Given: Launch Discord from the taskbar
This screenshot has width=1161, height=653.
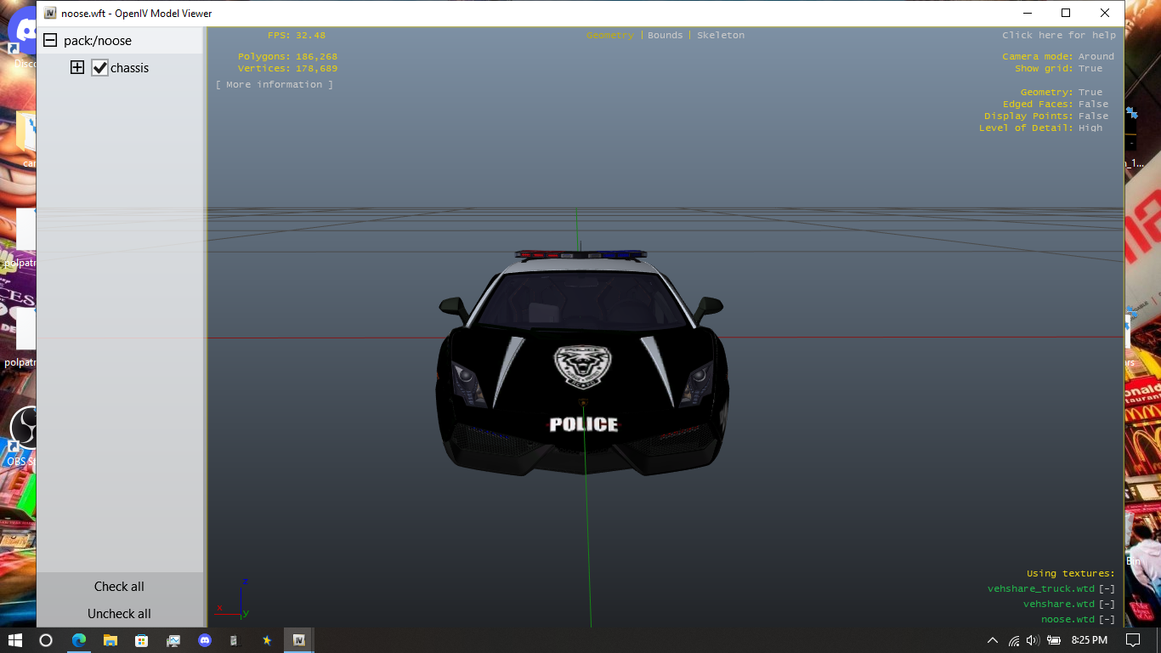Looking at the screenshot, I should click(204, 640).
